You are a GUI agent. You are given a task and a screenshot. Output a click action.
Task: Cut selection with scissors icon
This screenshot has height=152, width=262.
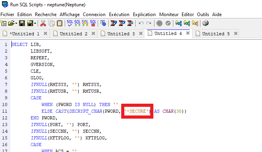tap(43, 23)
